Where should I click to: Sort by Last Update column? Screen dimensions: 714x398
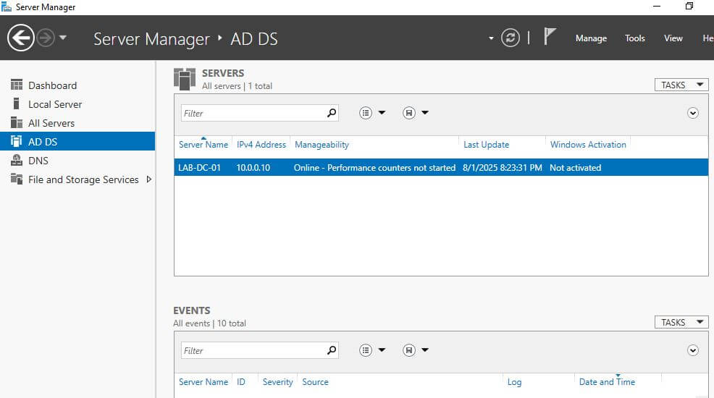click(x=487, y=145)
